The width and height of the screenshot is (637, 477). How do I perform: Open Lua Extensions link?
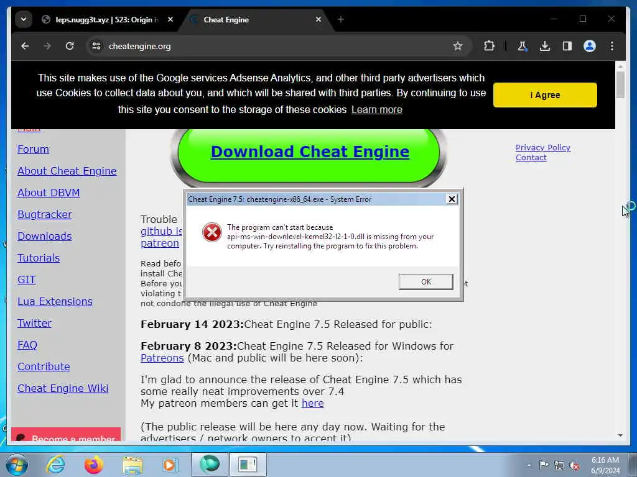[55, 301]
